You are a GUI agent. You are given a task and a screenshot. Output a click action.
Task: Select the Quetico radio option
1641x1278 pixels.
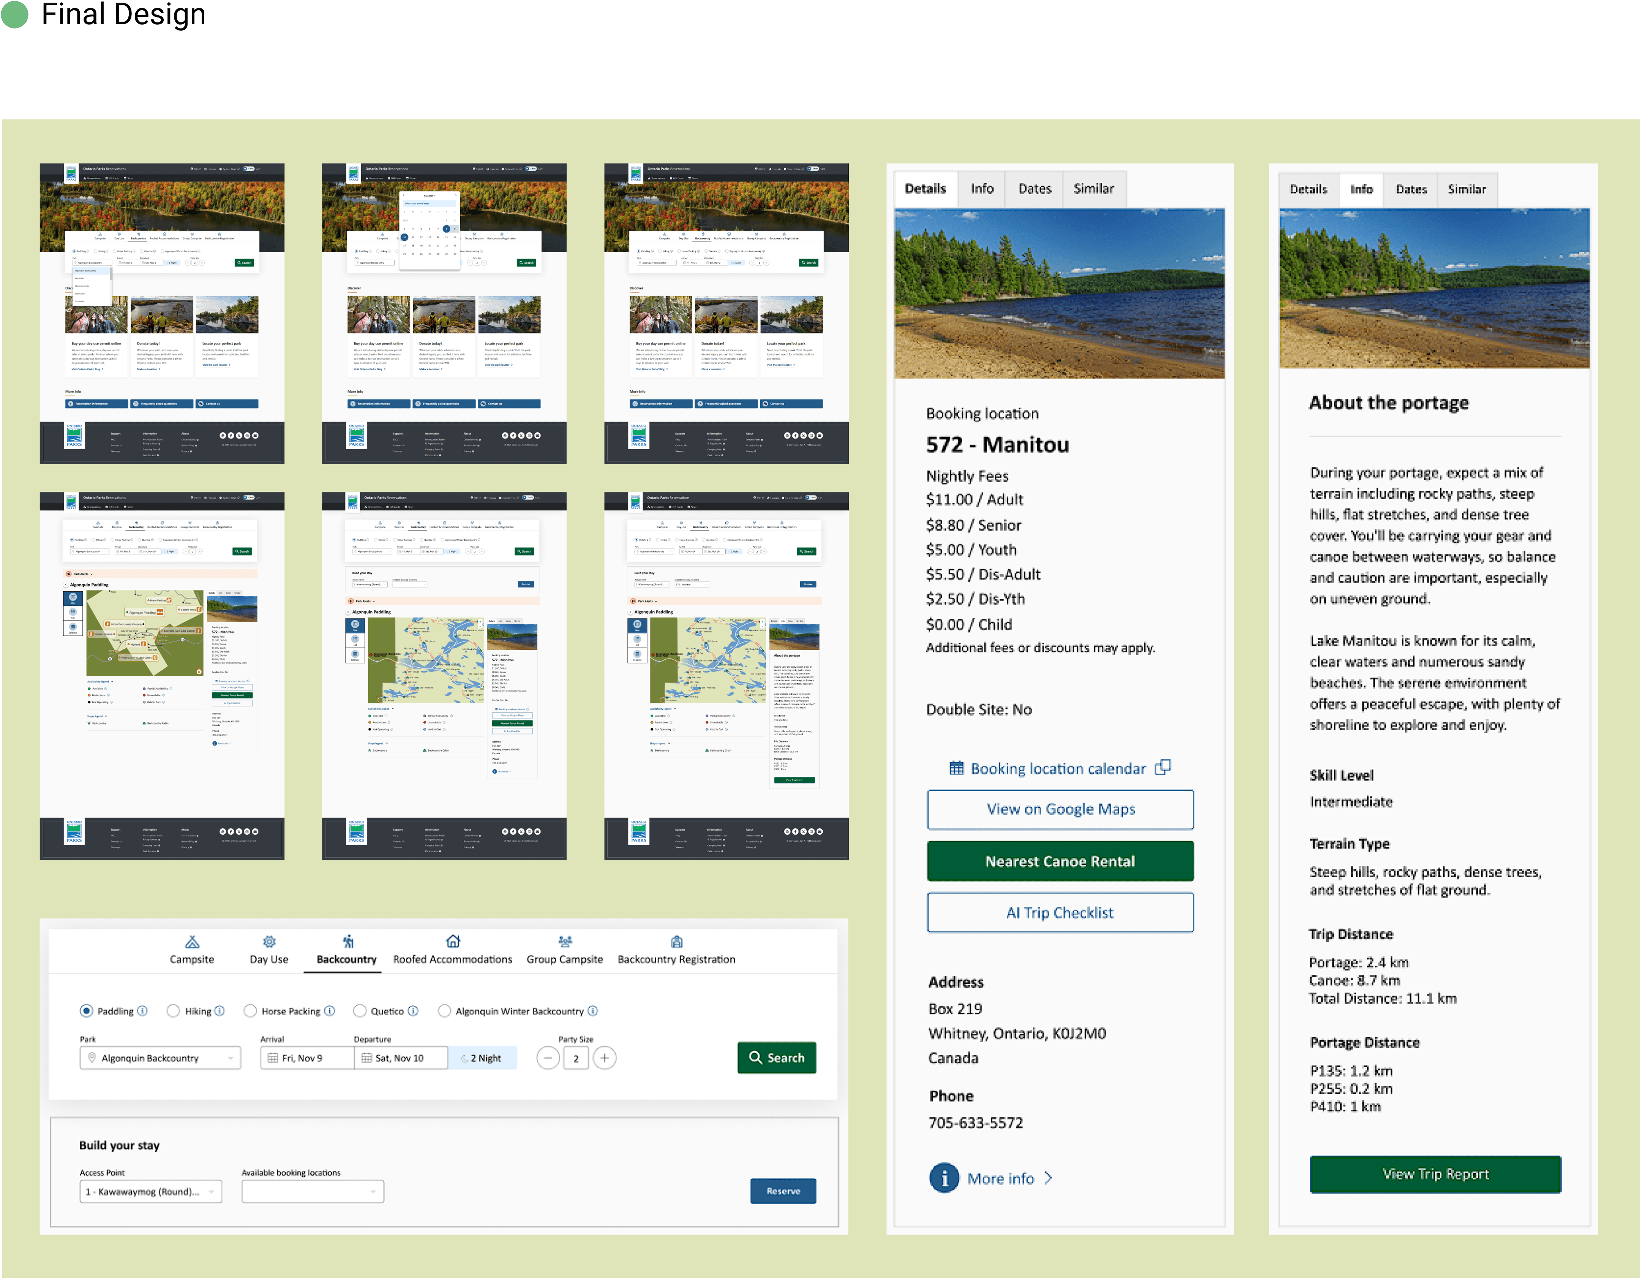(360, 1011)
